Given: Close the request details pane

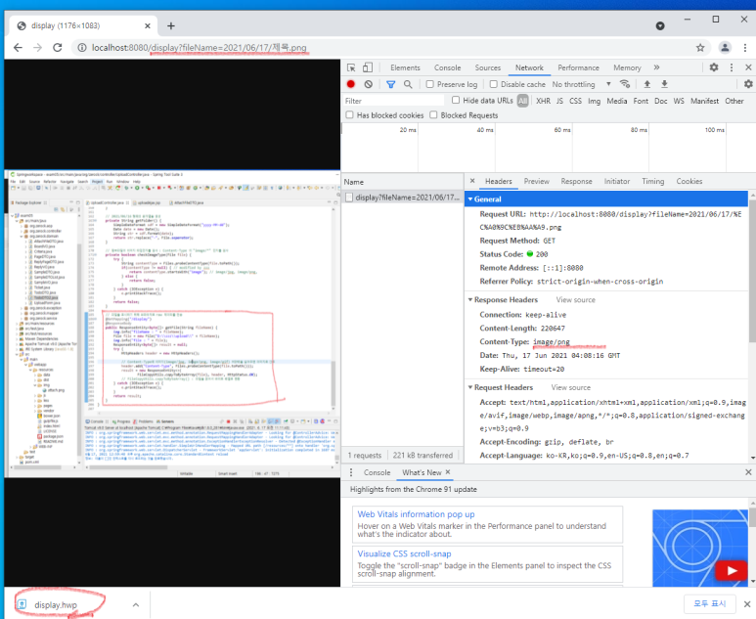Looking at the screenshot, I should (x=472, y=181).
